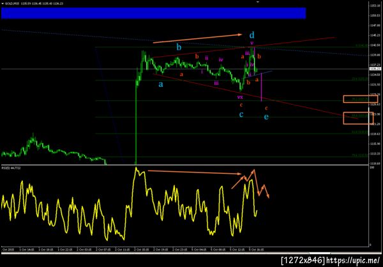Click time axis label 2 Oct 23:15

coord(181,250)
